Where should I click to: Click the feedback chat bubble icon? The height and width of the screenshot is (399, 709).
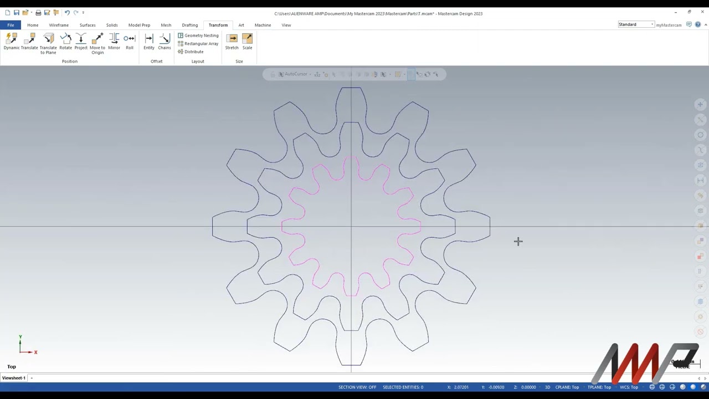(x=689, y=24)
